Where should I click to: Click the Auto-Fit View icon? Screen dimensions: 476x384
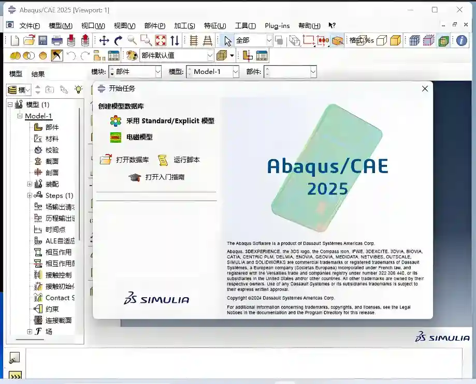click(x=161, y=40)
